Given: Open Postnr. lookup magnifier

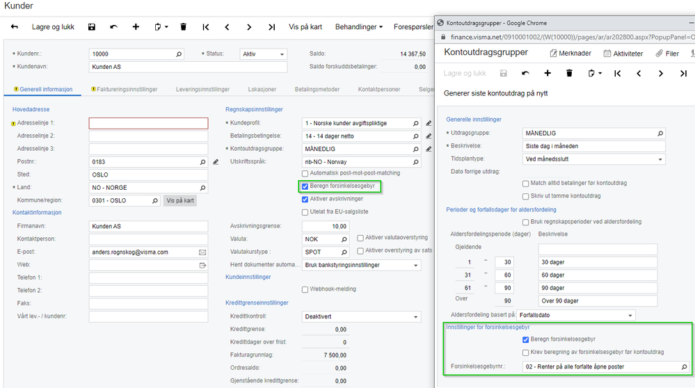Looking at the screenshot, I should tap(202, 162).
